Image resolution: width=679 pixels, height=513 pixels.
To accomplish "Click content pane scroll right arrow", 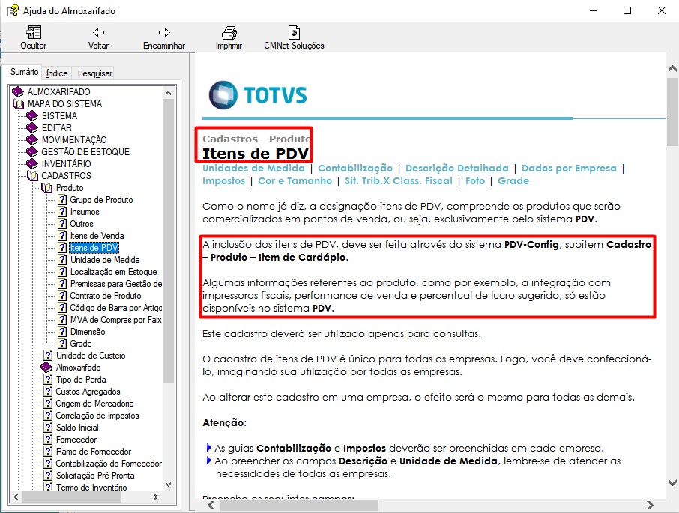I will click(x=650, y=505).
